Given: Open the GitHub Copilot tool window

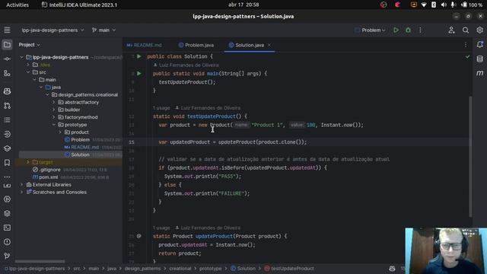Looking at the screenshot, I should click(7, 91).
